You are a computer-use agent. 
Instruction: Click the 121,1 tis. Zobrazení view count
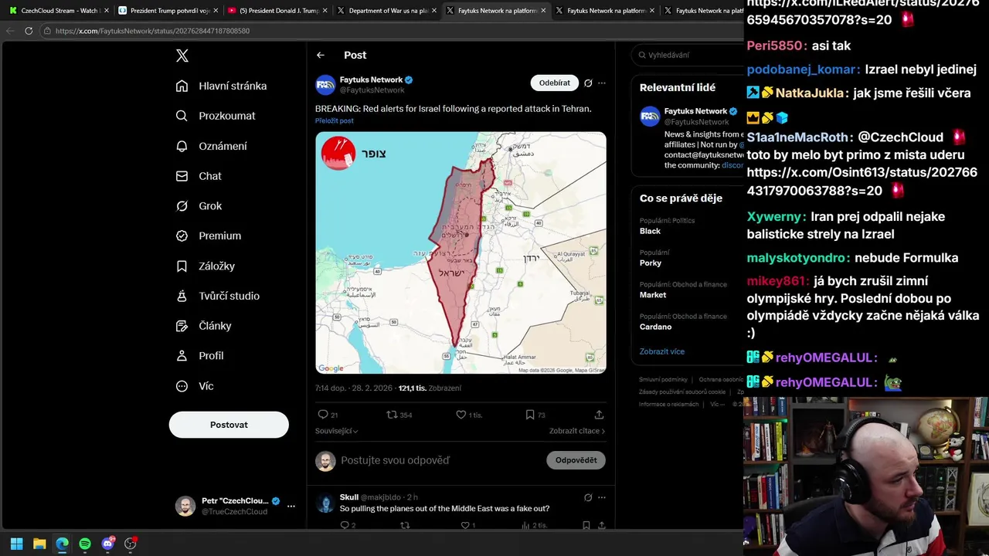pyautogui.click(x=430, y=388)
